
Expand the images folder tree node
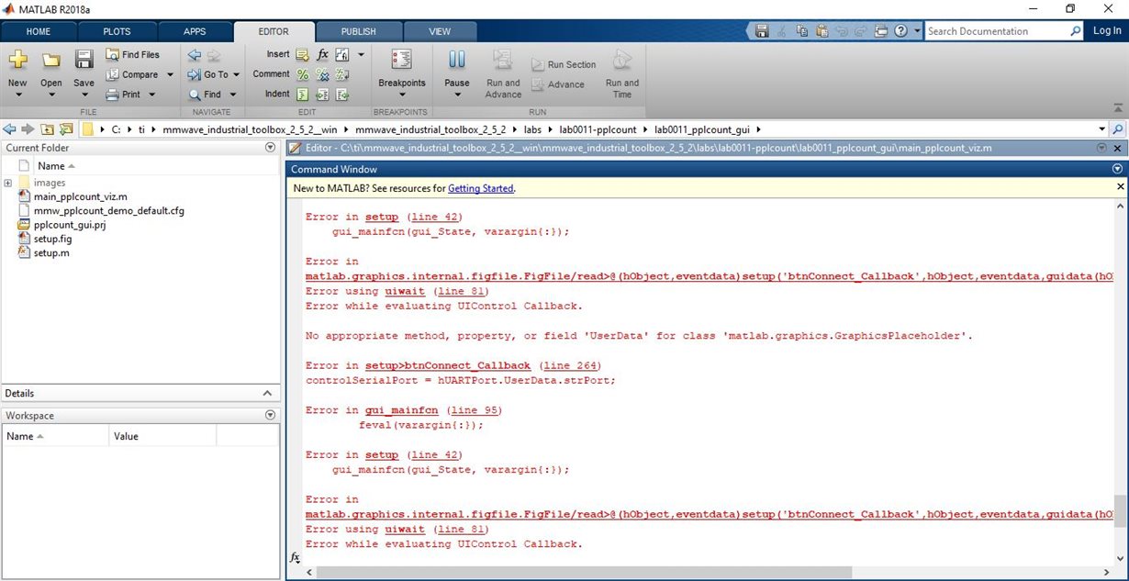click(8, 183)
